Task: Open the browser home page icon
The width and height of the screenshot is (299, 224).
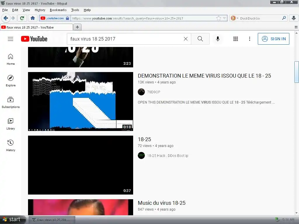Action: (33, 18)
